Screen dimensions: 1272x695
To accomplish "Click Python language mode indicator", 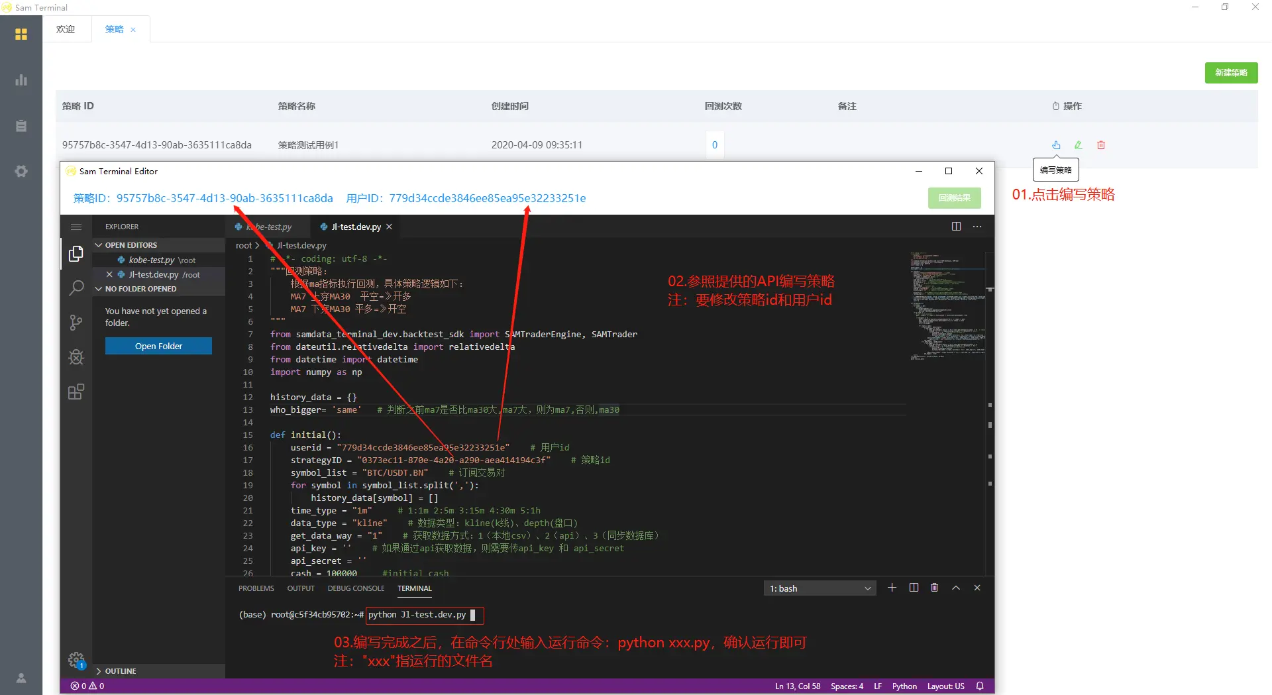I will 904,686.
